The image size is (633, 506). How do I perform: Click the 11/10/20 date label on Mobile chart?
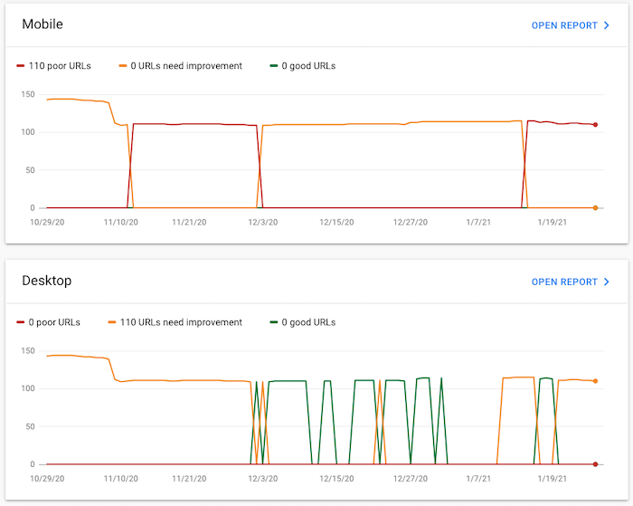[120, 223]
